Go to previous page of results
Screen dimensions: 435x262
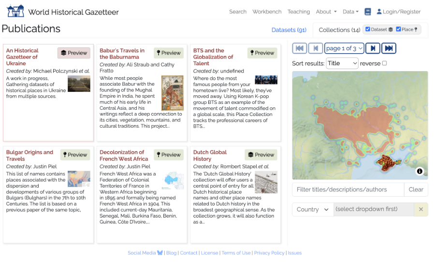(x=316, y=48)
